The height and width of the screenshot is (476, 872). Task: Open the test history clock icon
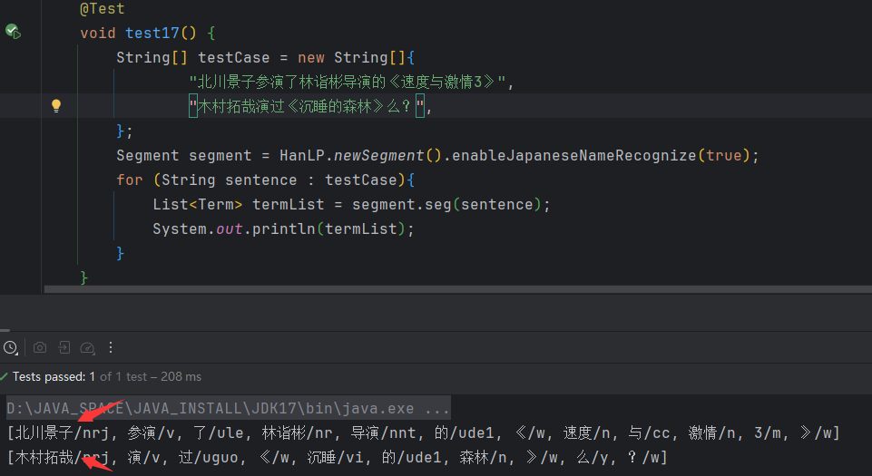pyautogui.click(x=10, y=347)
